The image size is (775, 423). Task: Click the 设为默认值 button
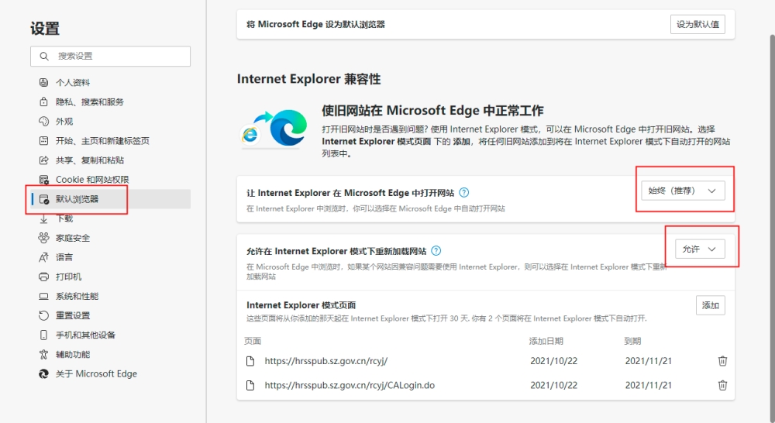point(697,24)
